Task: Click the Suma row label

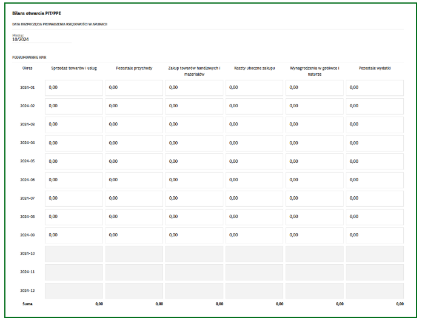Action: pyautogui.click(x=27, y=304)
